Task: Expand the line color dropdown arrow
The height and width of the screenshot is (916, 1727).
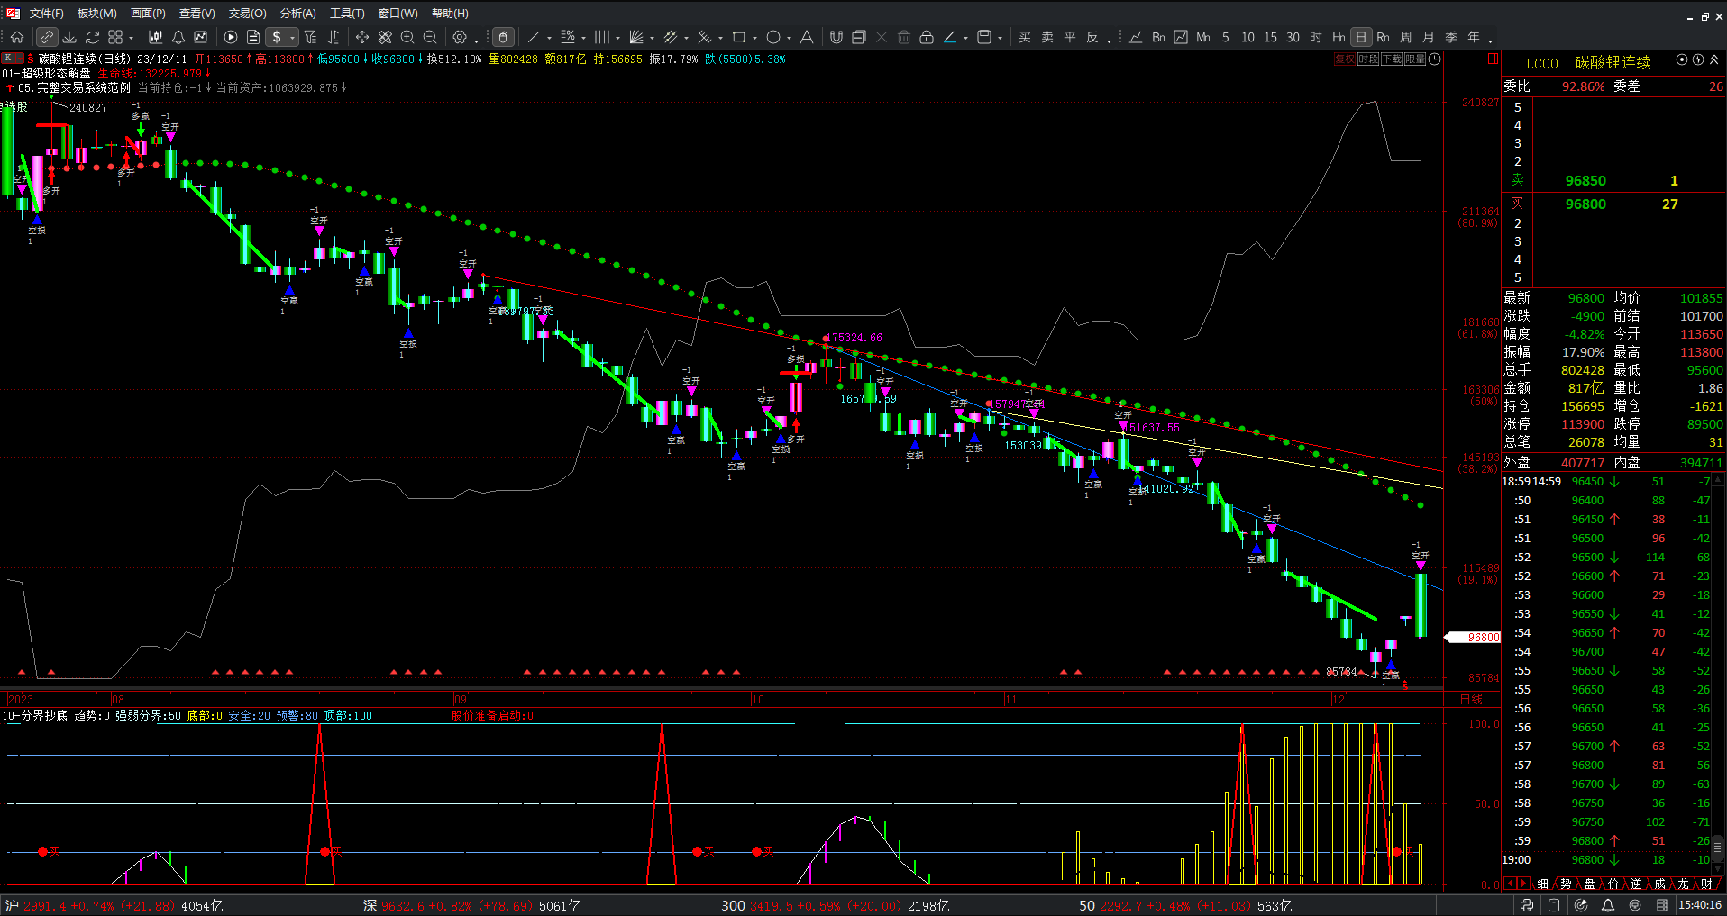Action: click(965, 38)
